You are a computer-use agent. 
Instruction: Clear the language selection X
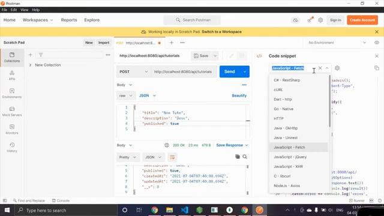coord(320,68)
